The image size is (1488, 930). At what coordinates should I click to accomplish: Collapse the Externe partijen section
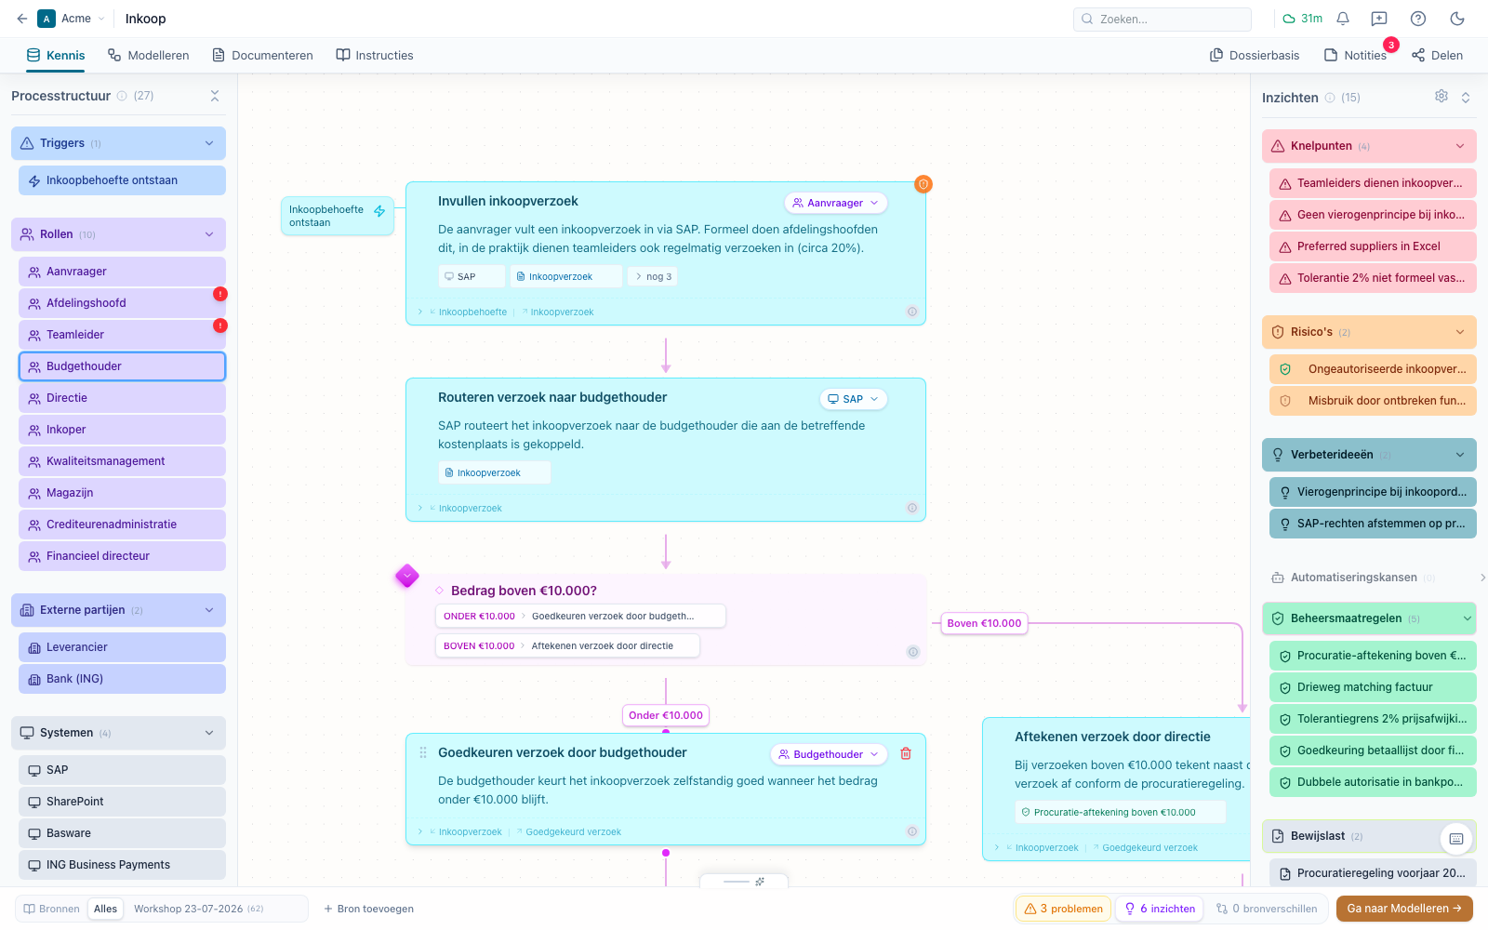coord(209,610)
